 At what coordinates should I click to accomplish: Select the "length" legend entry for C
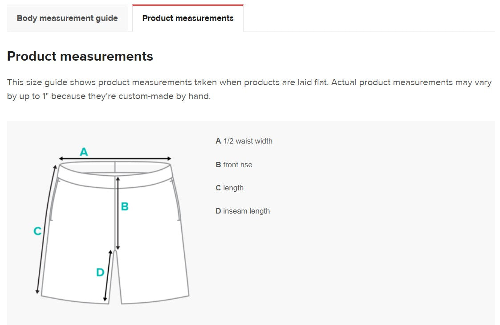[x=229, y=188]
